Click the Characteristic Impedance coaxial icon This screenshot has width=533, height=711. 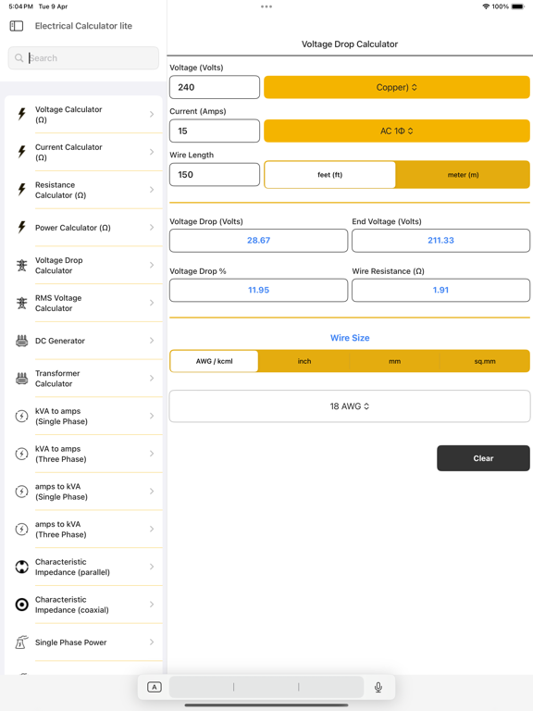click(22, 605)
